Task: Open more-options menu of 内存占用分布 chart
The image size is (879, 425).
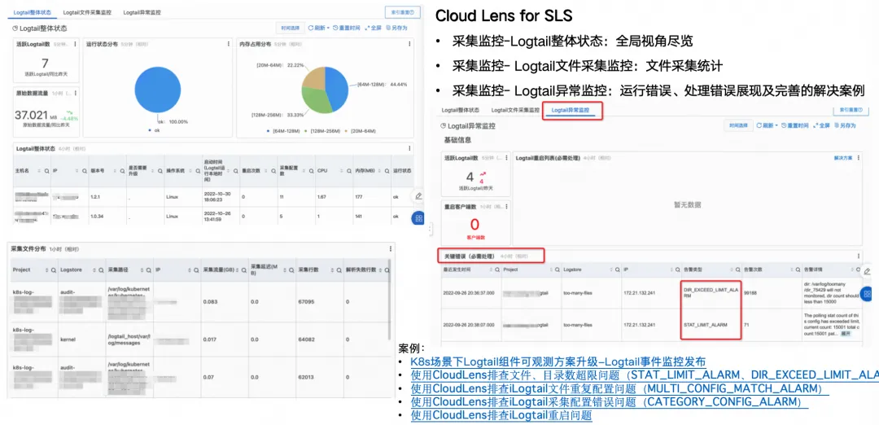Action: [411, 44]
